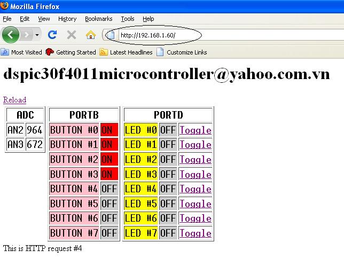
Task: Click gray OFF status of BUTTON #4
Action: (x=110, y=189)
